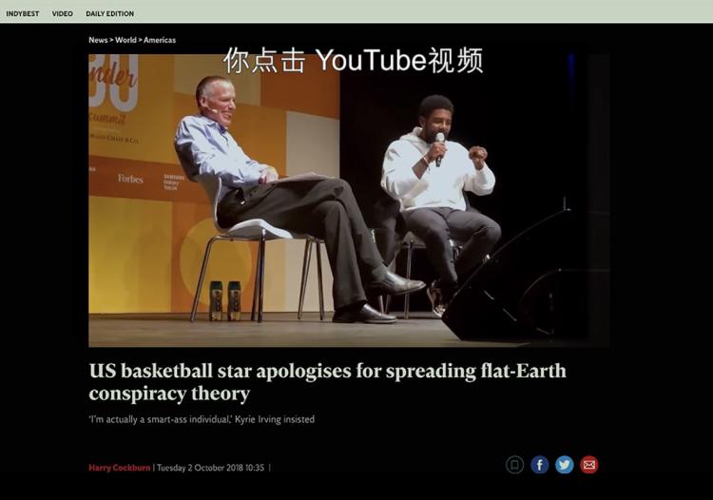Open the IndyBest menu item
Image resolution: width=713 pixels, height=500 pixels.
(x=22, y=13)
